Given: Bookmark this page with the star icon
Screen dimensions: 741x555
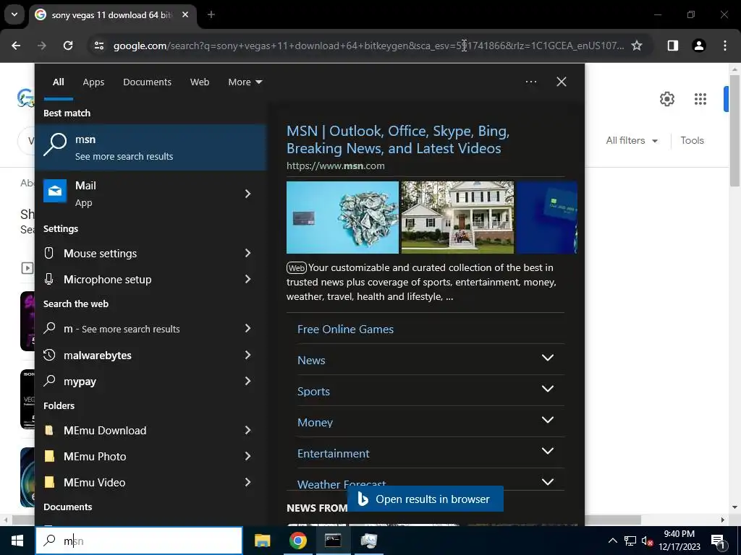Looking at the screenshot, I should (x=637, y=46).
